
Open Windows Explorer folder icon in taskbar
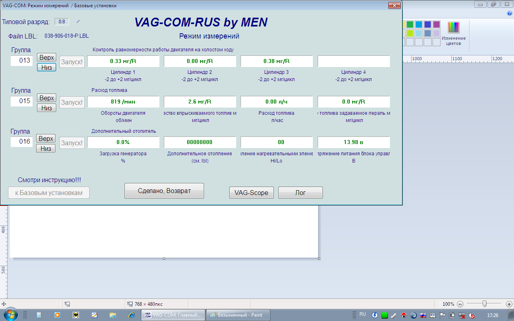tap(113, 315)
